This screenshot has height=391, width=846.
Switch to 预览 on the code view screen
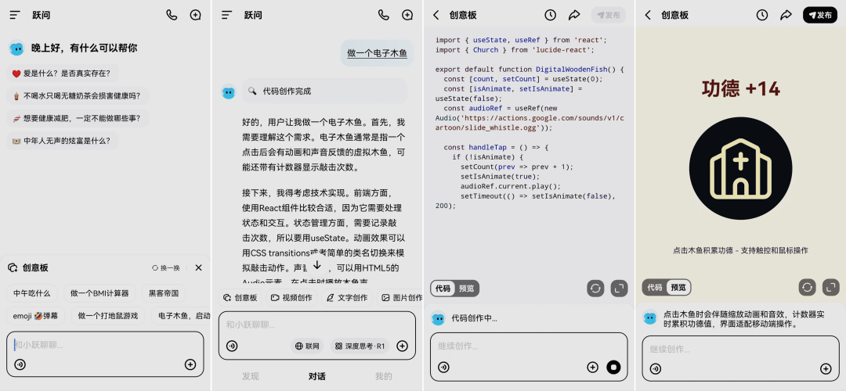coord(467,288)
